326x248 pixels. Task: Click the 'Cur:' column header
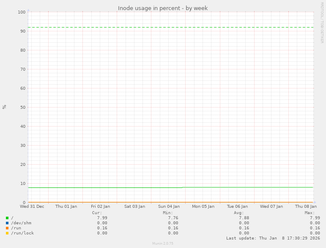tap(97, 213)
